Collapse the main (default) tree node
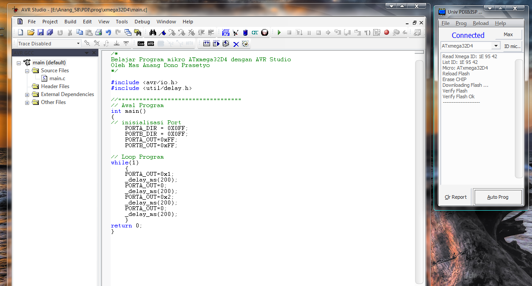 pos(19,63)
